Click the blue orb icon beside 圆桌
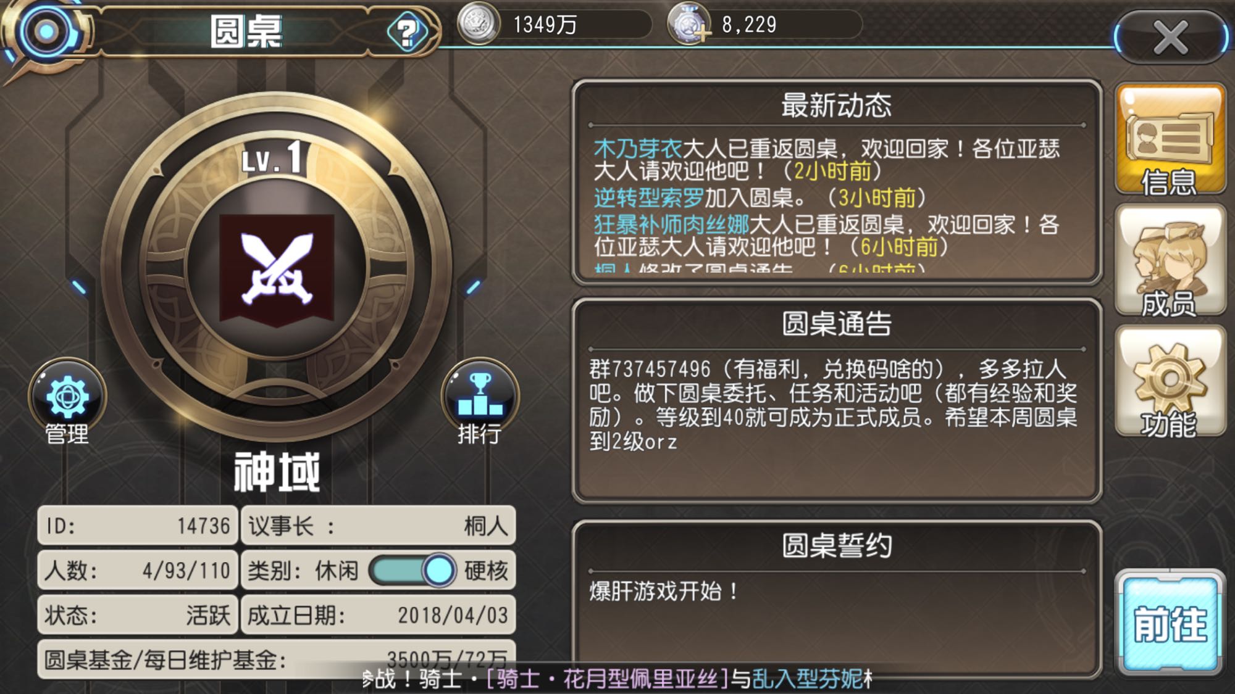Image resolution: width=1235 pixels, height=694 pixels. point(45,32)
